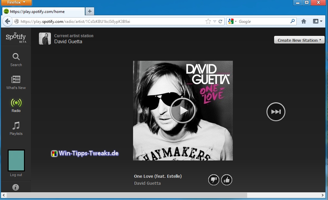This screenshot has height=200, width=328.
Task: Click the Current artist station label
Action: [74, 36]
